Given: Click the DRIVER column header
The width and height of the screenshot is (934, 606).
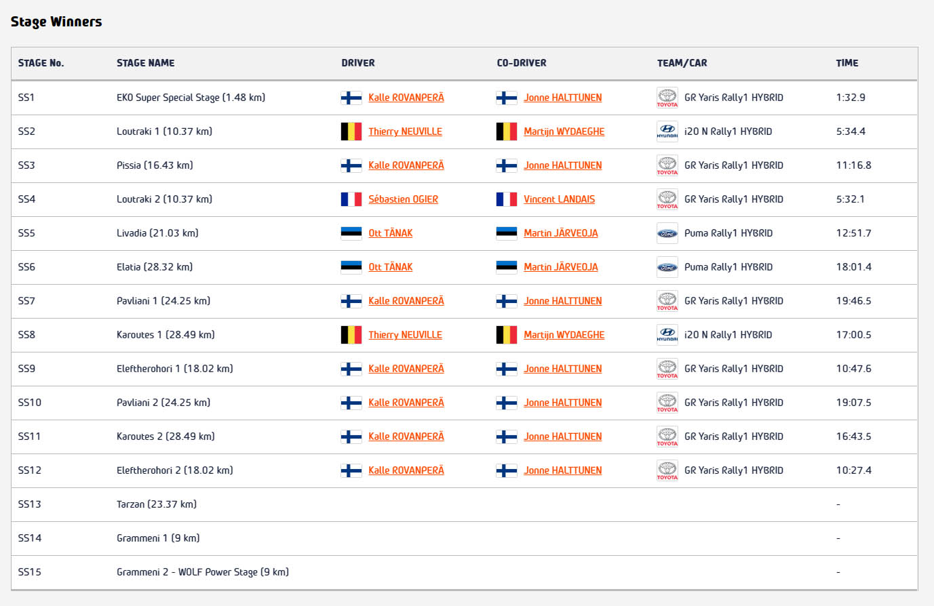Looking at the screenshot, I should [358, 63].
